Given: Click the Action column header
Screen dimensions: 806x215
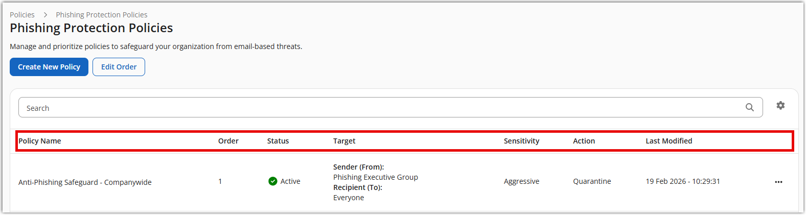Looking at the screenshot, I should [x=584, y=141].
